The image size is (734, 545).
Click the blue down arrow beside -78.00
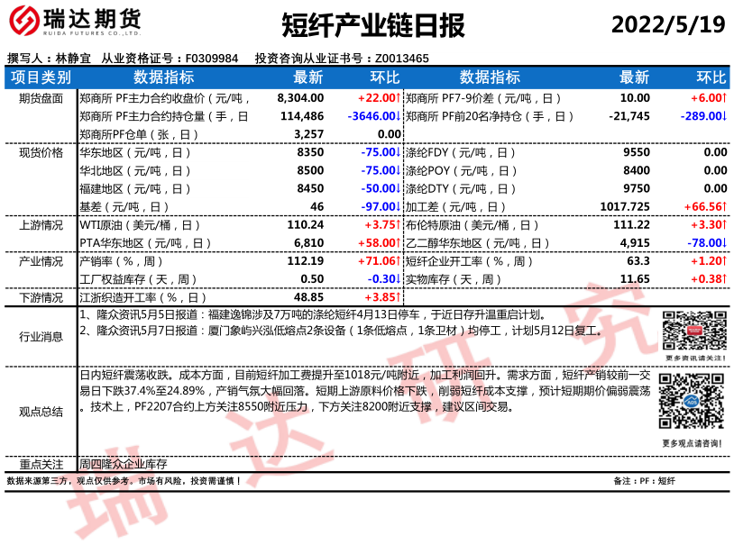724,243
